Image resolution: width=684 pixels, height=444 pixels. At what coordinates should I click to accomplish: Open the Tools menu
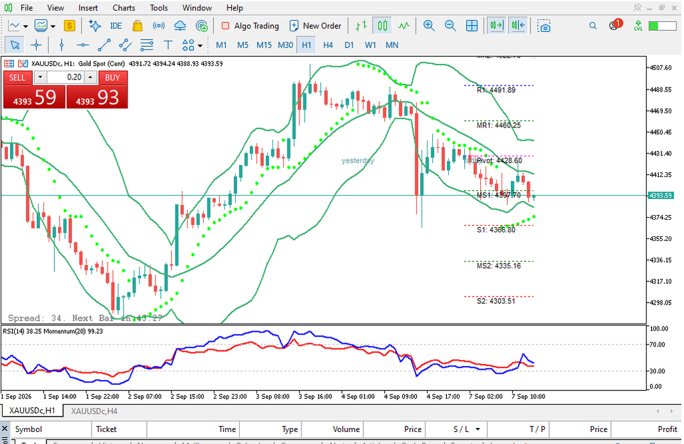coord(159,8)
